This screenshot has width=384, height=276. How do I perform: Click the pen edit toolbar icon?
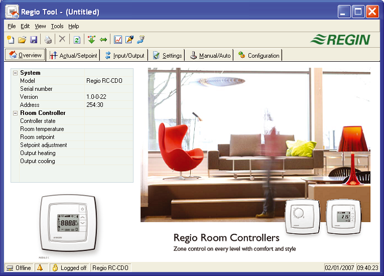(130, 40)
